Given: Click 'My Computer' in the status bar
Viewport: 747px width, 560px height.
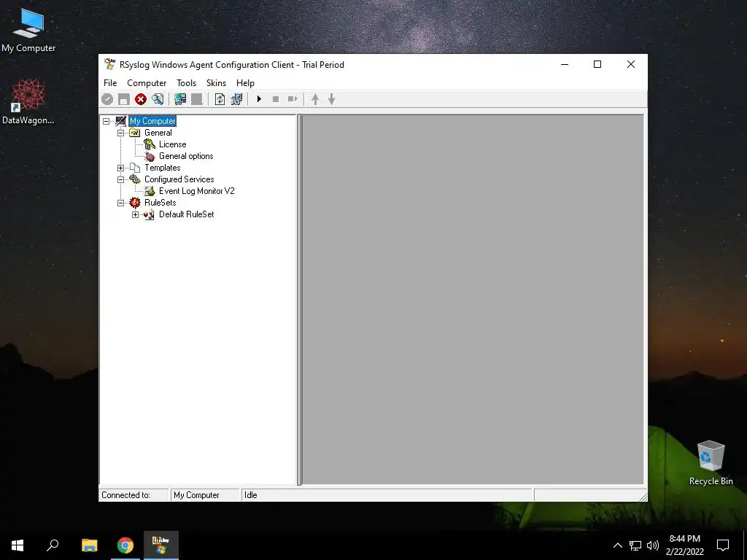Looking at the screenshot, I should 196,495.
